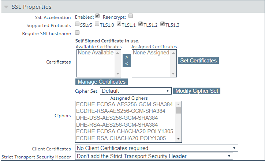265x161 pixels.
Task: Click Assigned Certificates scroll up arrow
Action: (173, 53)
